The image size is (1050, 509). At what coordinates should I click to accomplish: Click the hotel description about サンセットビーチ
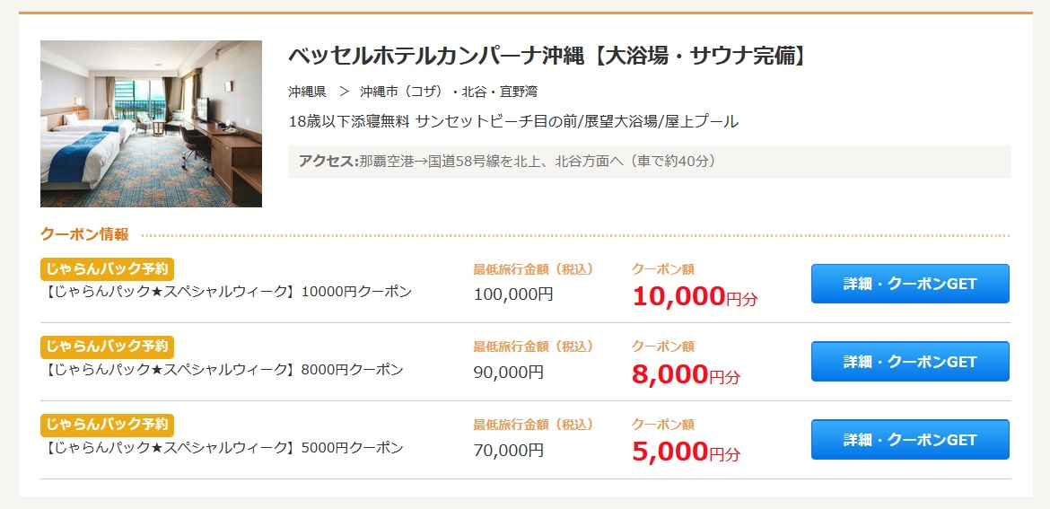pos(513,121)
